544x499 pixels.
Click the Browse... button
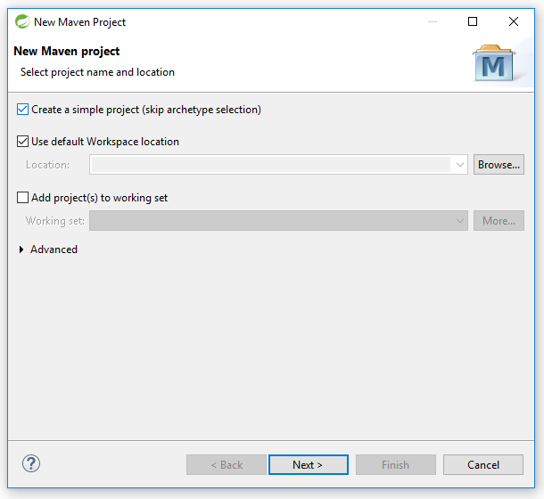pos(499,164)
